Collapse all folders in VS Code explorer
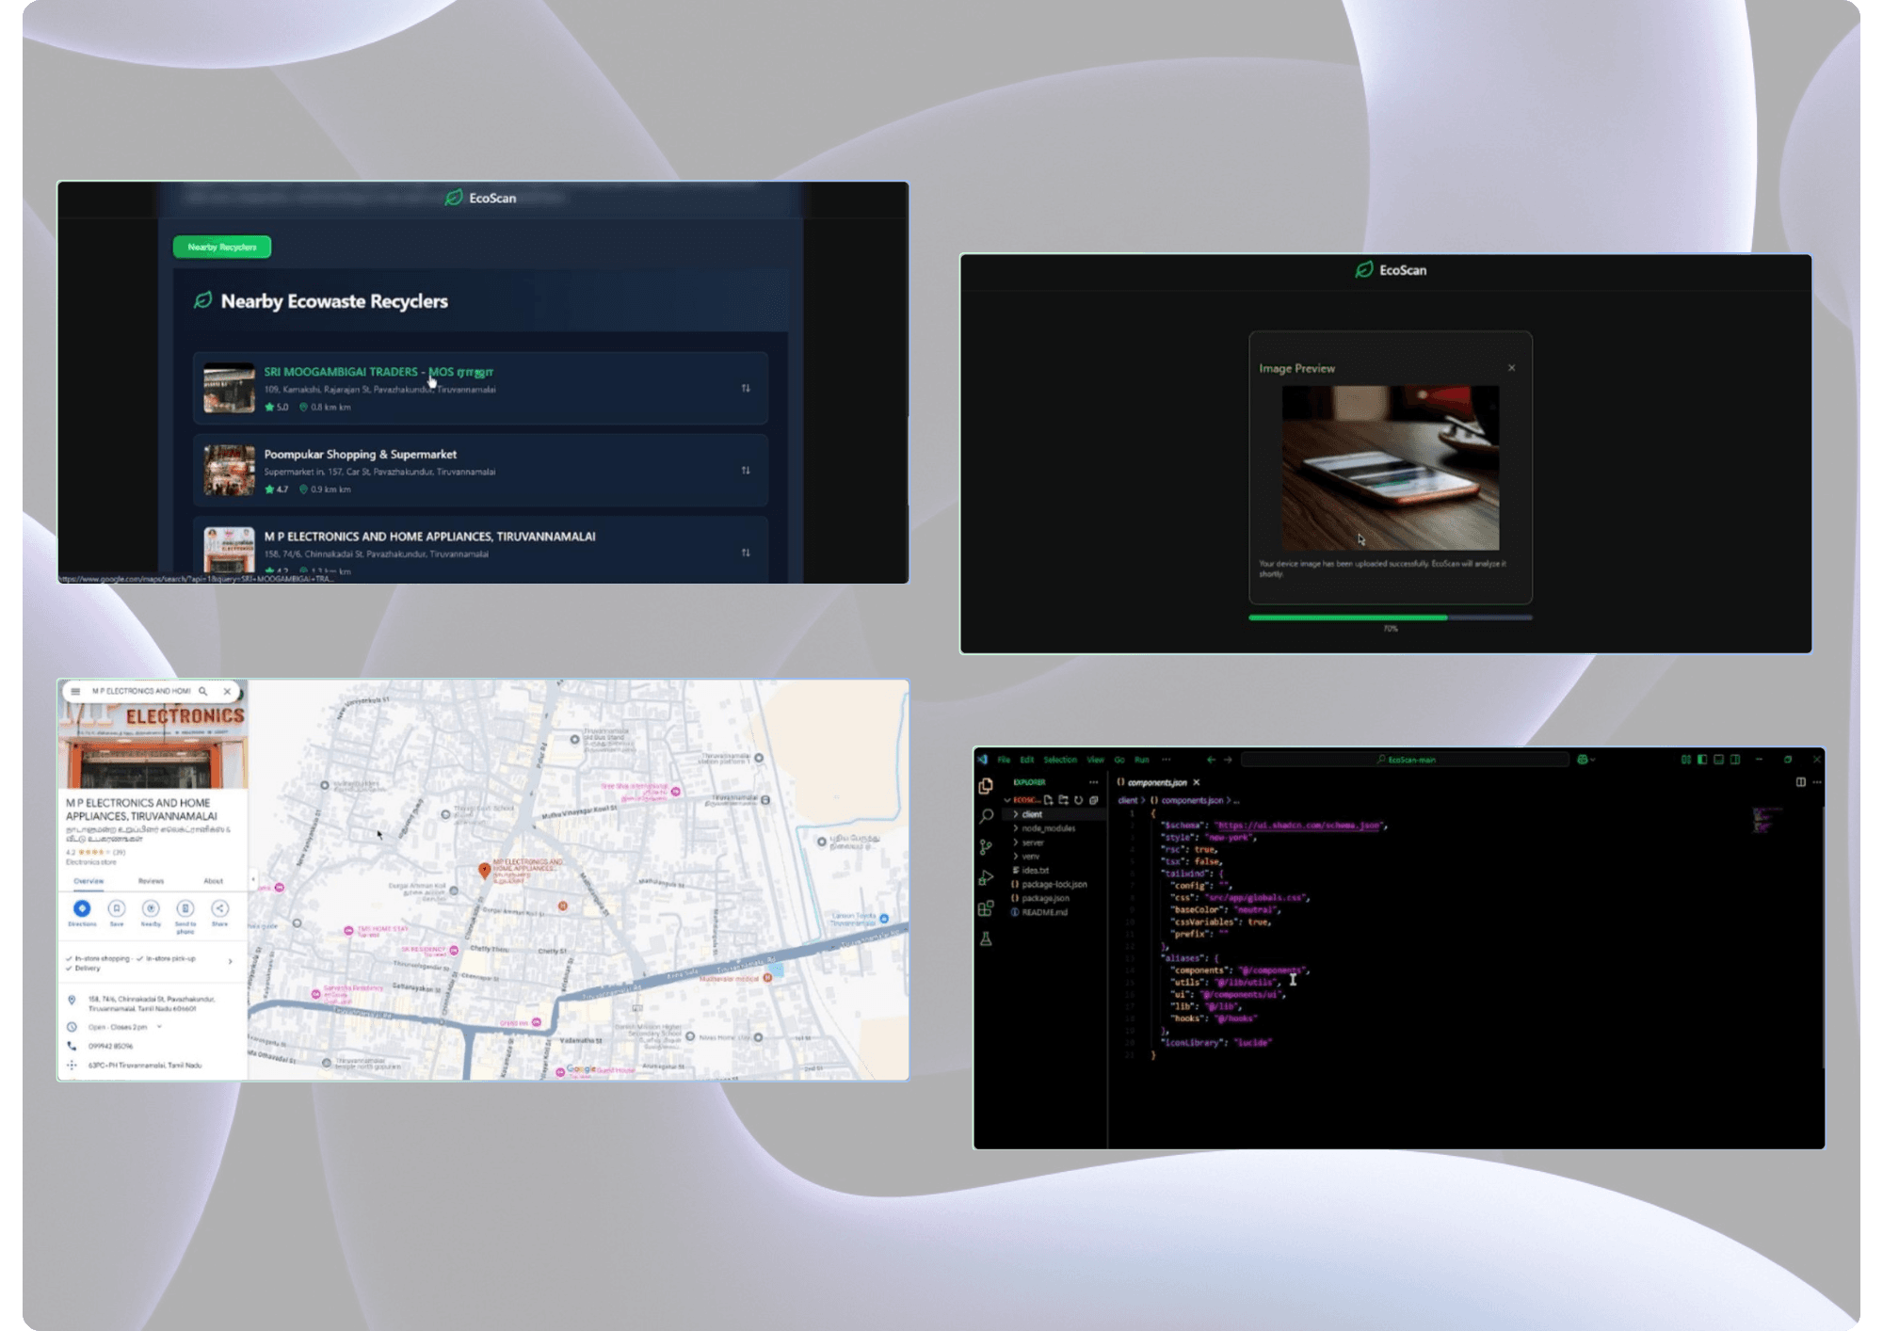This screenshot has width=1883, height=1331. (x=1094, y=800)
